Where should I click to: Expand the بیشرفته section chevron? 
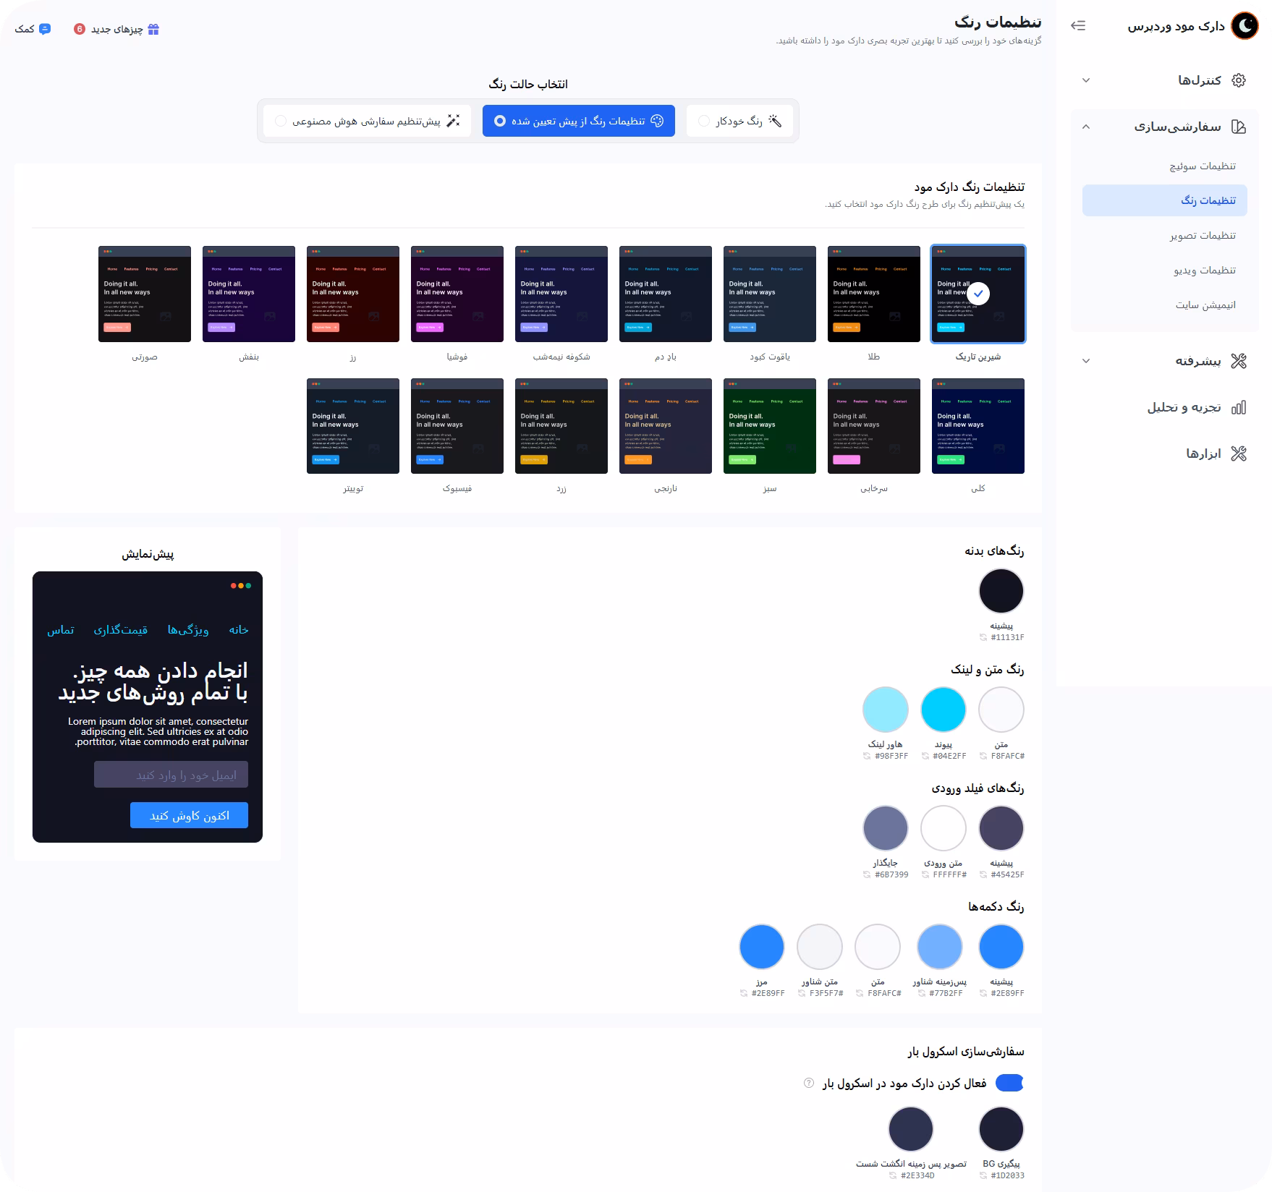point(1085,361)
